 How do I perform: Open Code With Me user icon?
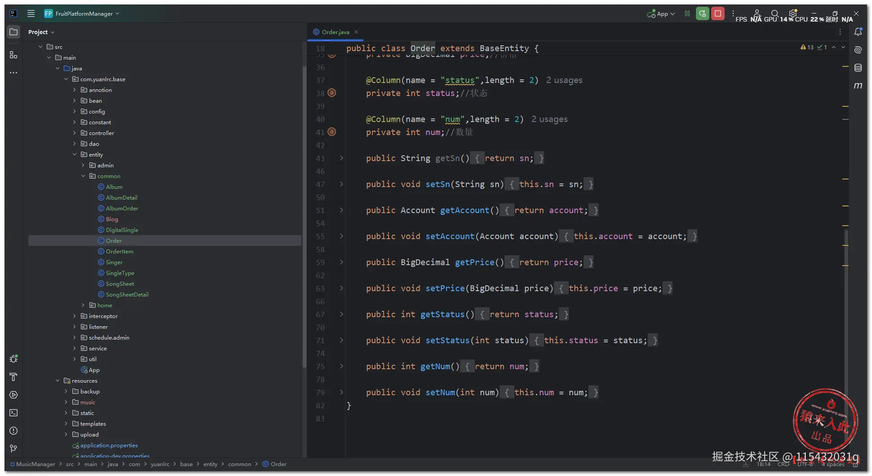click(757, 13)
